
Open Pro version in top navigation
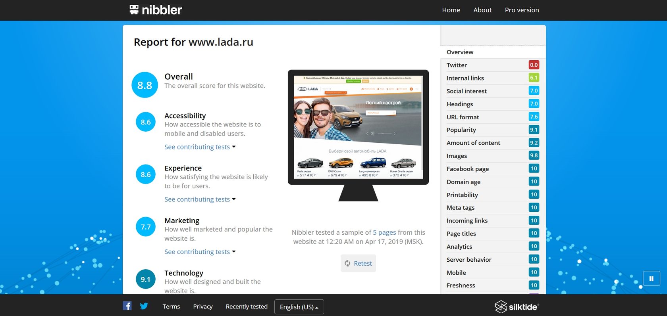click(522, 10)
